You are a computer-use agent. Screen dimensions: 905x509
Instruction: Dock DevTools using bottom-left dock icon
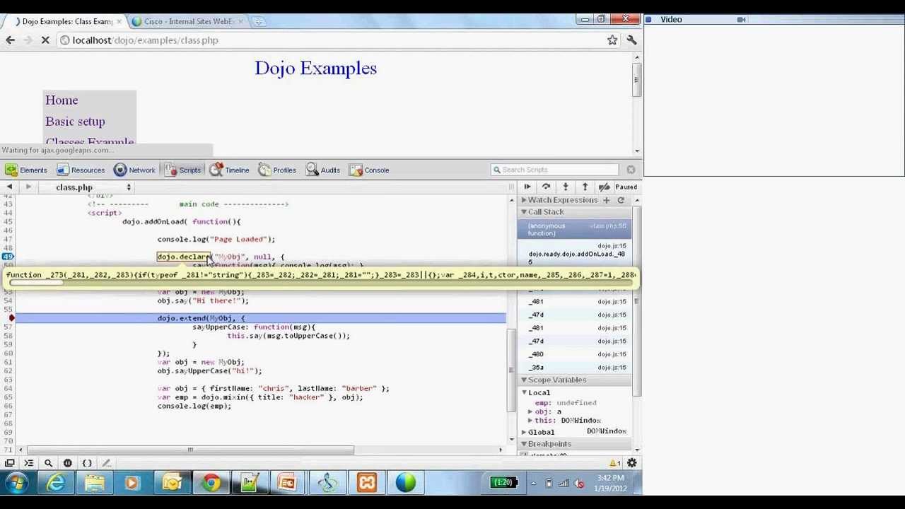[10, 463]
